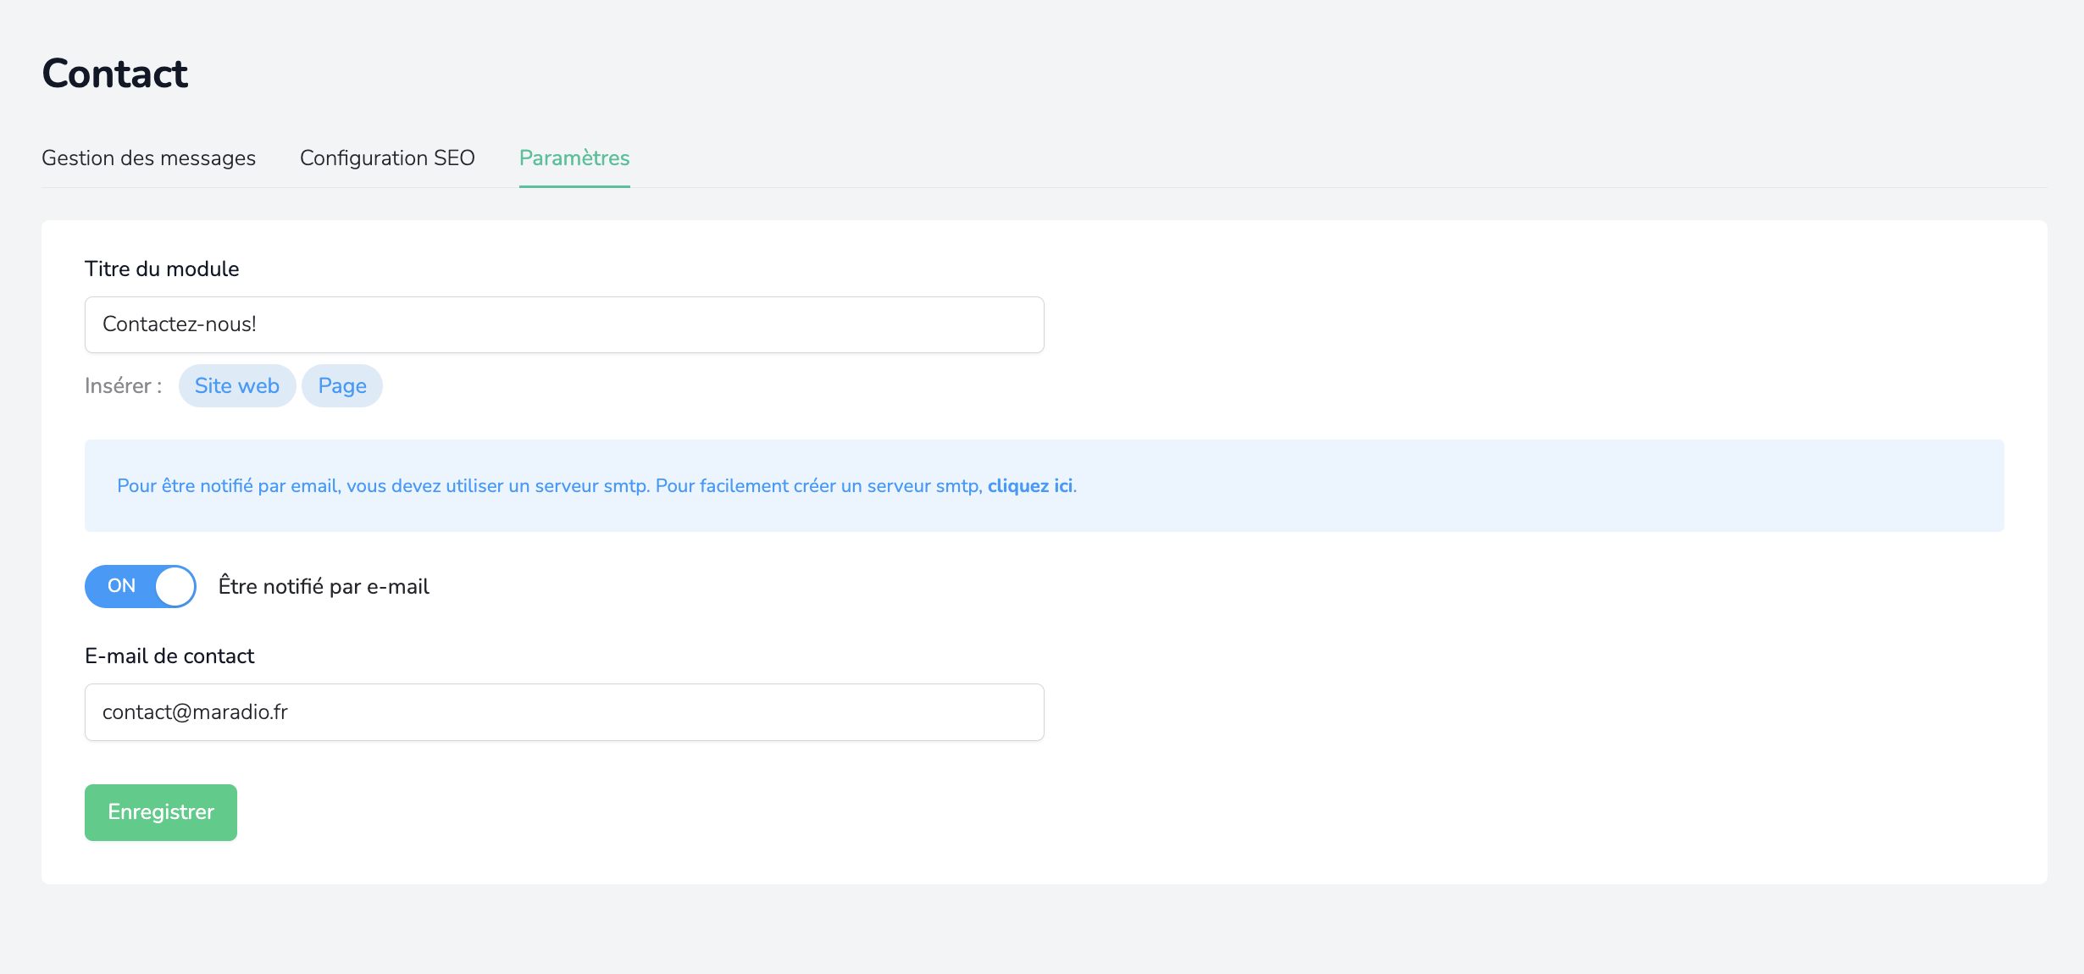The image size is (2084, 974).
Task: Click the Être notifié par e-mail label
Action: (324, 587)
